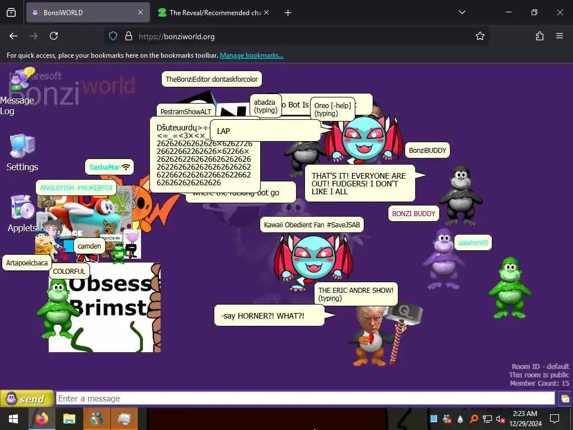Click the send button
This screenshot has height=430, width=573.
point(27,399)
